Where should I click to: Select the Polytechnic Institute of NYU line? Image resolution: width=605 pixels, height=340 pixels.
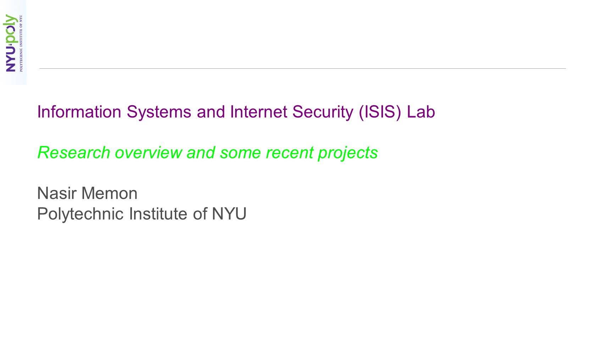pyautogui.click(x=141, y=214)
